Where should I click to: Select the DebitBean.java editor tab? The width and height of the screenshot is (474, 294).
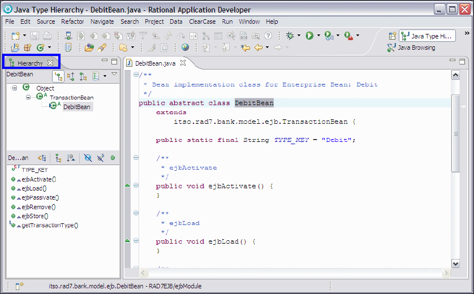click(x=155, y=63)
